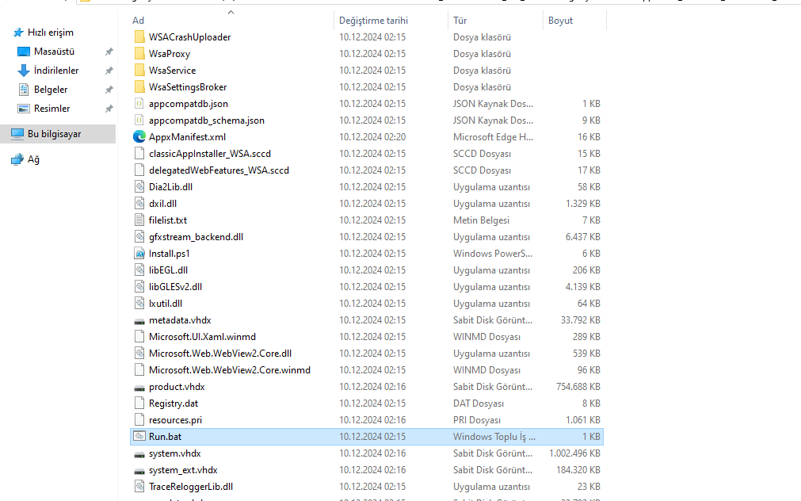Click the pin icon next to Masaüstü

(x=109, y=52)
